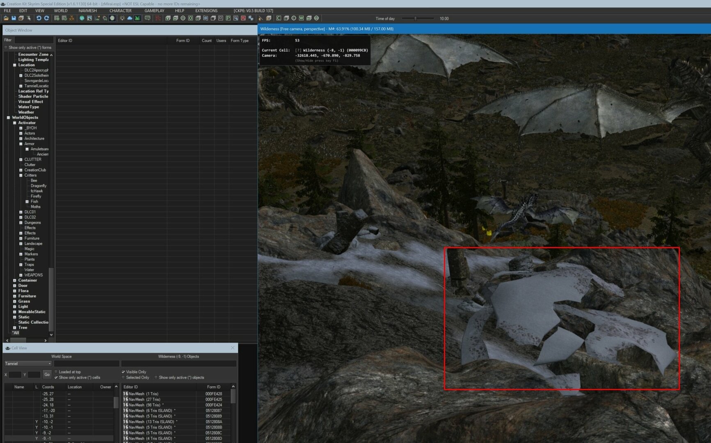Toggle the green grass toolbar icon
This screenshot has height=443, width=711.
[x=137, y=18]
